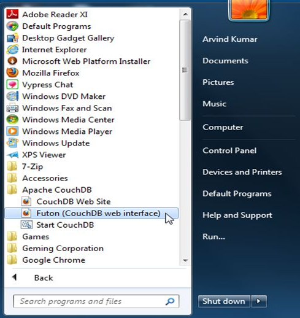Collapse the Apache CouchDB folder
Viewport: 300px width, 318px height.
coord(57,190)
